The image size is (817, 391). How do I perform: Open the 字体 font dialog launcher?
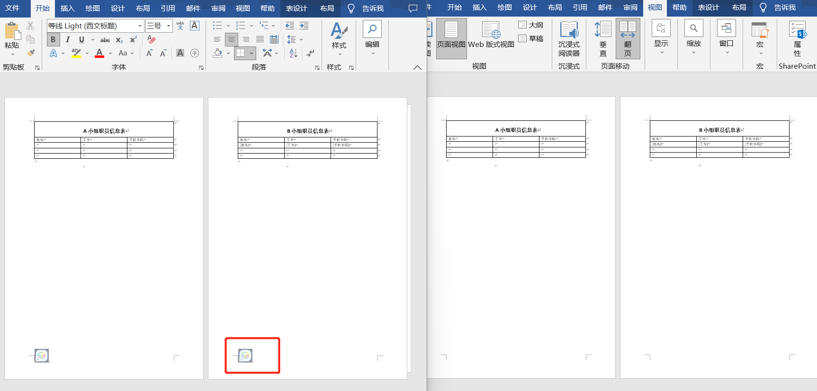click(x=201, y=68)
